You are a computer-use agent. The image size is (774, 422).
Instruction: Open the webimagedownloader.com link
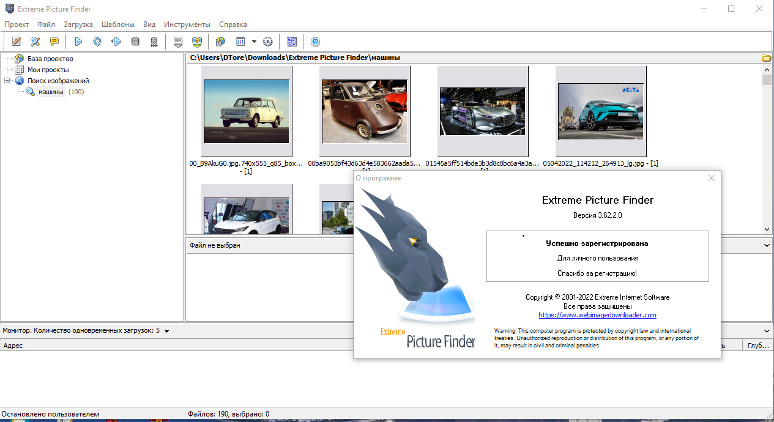tap(597, 315)
